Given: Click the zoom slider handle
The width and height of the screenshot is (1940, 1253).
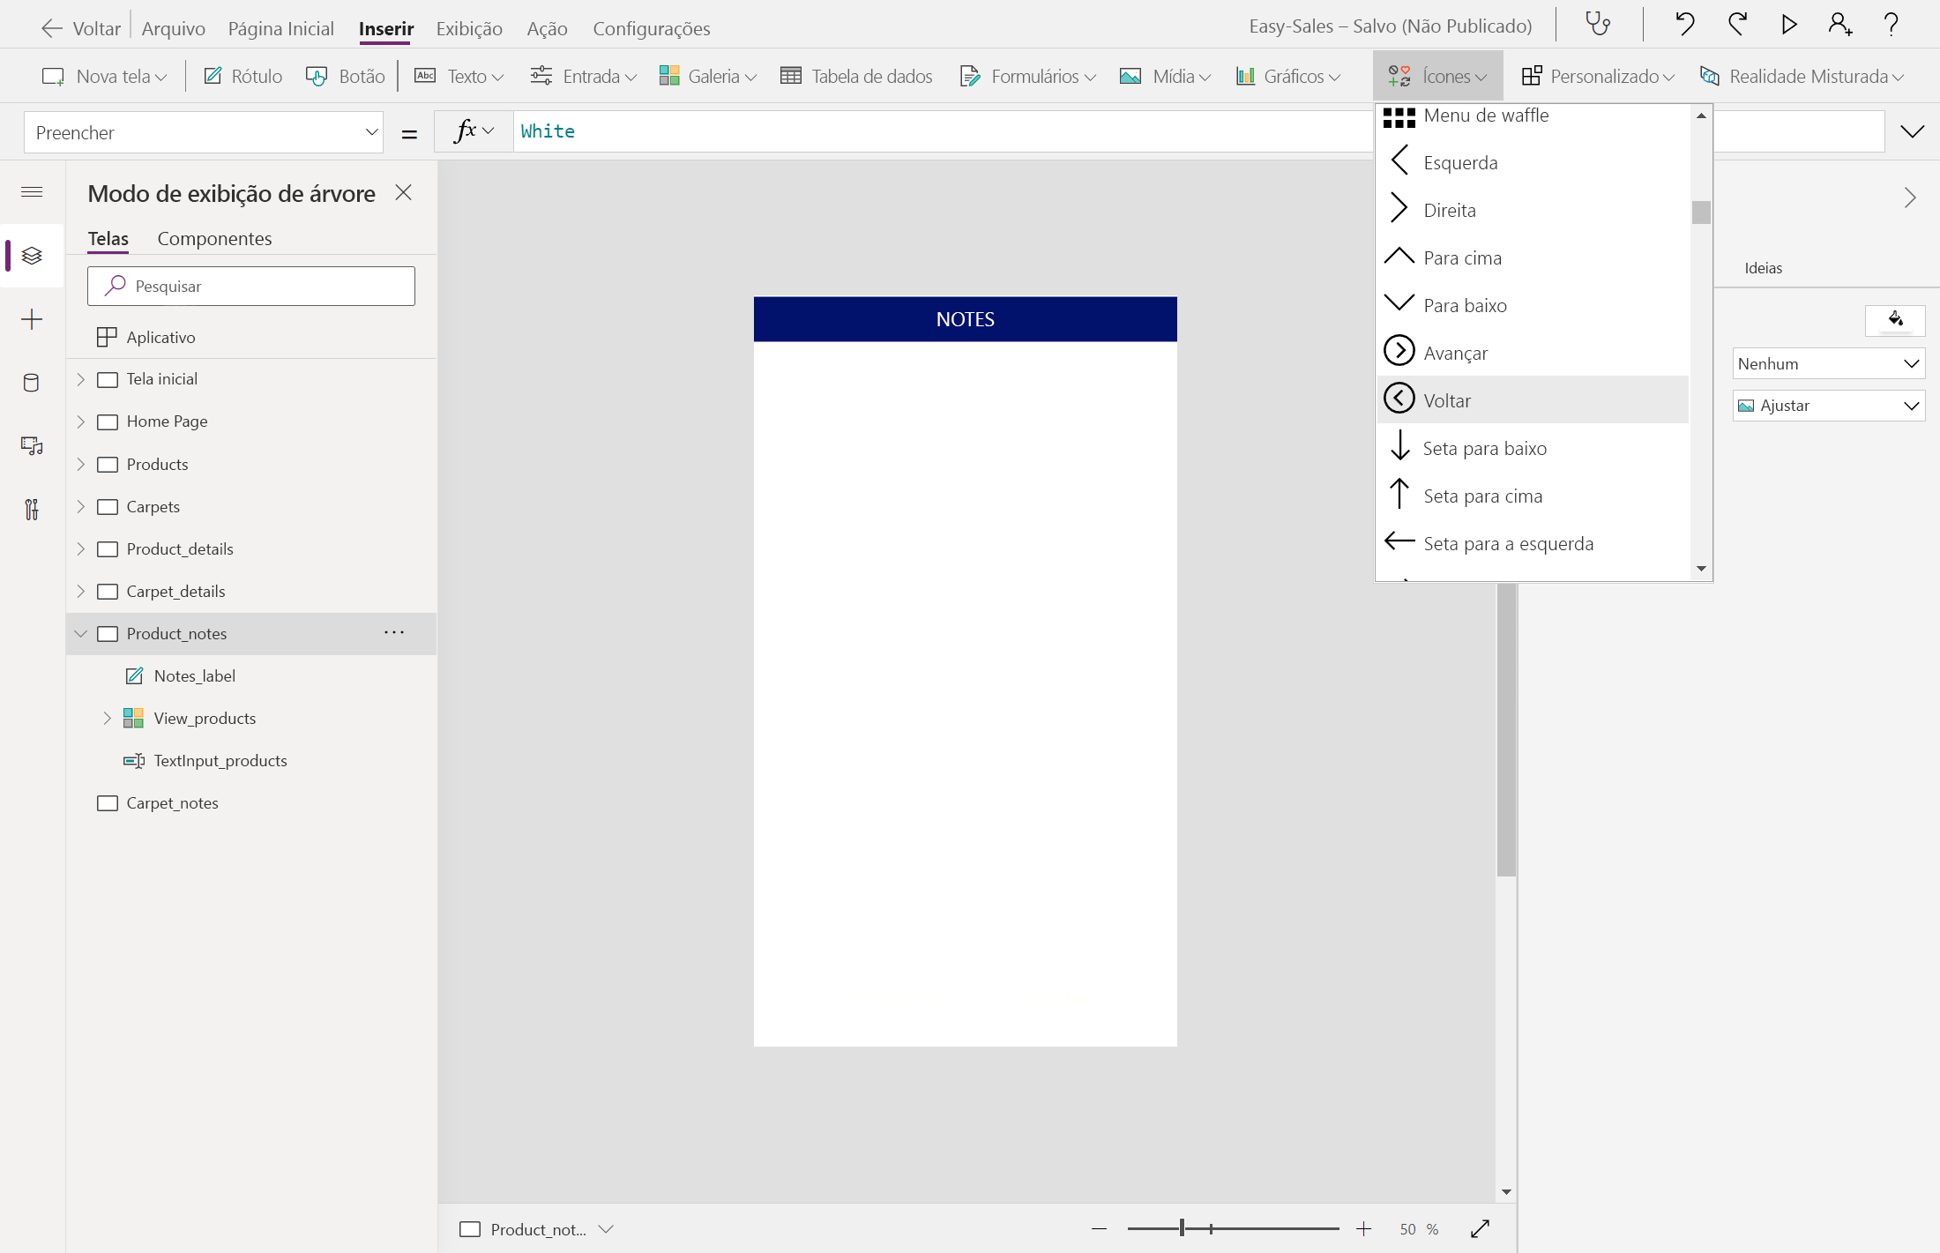Looking at the screenshot, I should tap(1182, 1228).
